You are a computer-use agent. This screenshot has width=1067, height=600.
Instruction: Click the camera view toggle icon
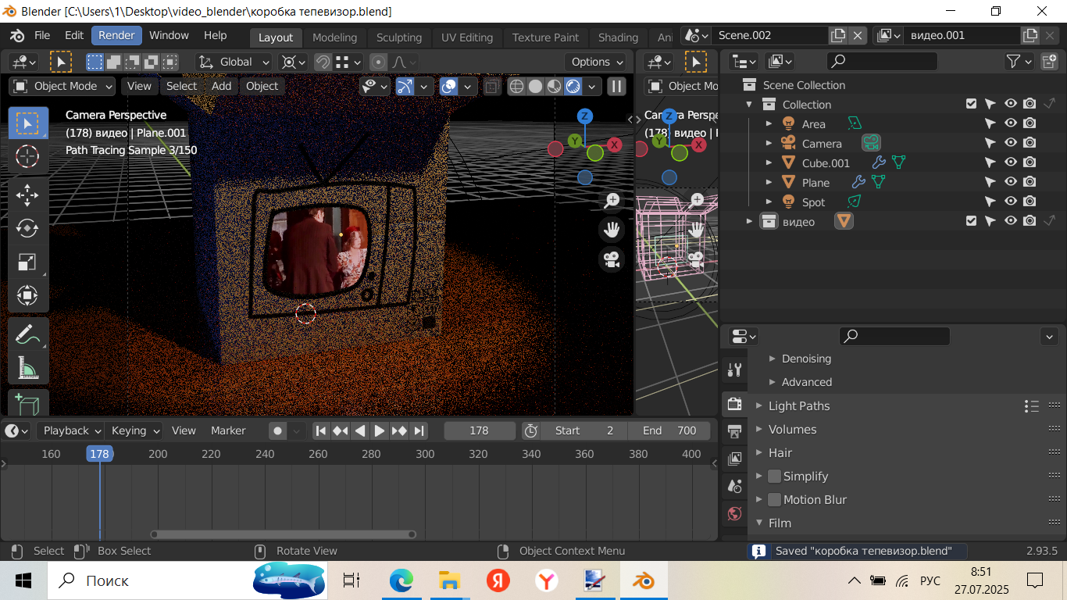(x=612, y=259)
